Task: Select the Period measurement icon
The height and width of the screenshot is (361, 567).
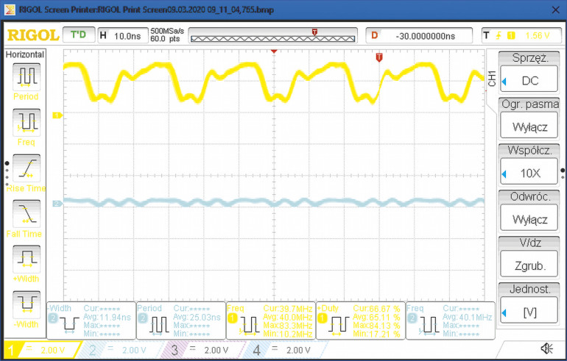Action: pyautogui.click(x=27, y=76)
